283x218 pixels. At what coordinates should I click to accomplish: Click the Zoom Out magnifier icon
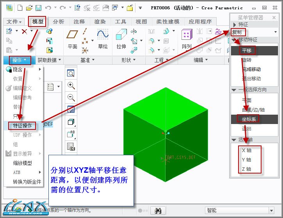click(x=71, y=97)
